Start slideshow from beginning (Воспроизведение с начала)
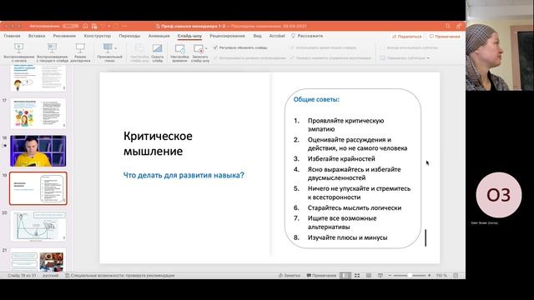The image size is (534, 300). [18, 52]
